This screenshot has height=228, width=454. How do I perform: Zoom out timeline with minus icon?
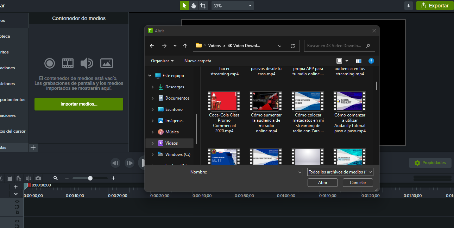pyautogui.click(x=67, y=178)
